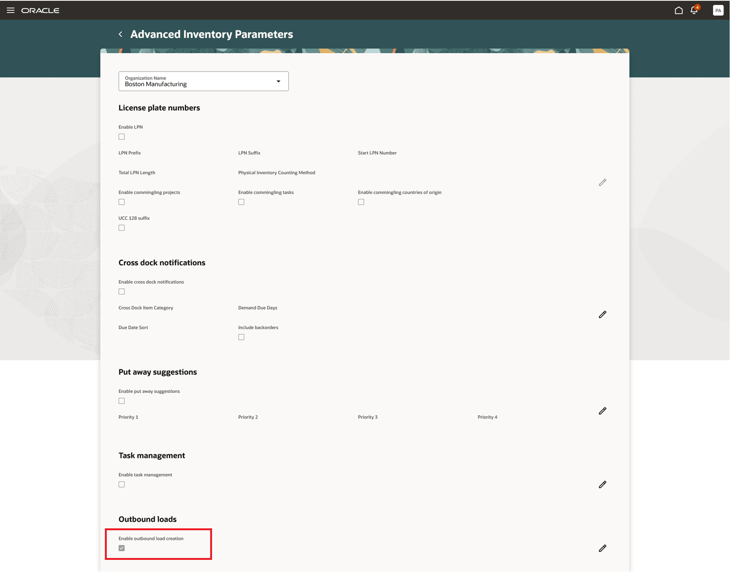Edit the Task management section
754x580 pixels.
point(602,485)
